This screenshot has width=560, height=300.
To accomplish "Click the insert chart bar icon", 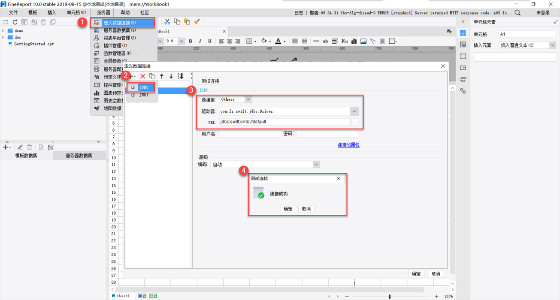I will [x=354, y=41].
